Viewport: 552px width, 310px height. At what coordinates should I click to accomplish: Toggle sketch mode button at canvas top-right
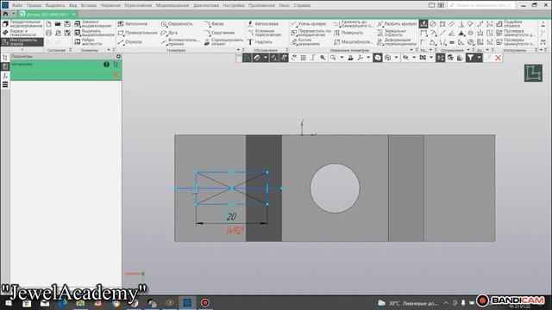pos(533,73)
